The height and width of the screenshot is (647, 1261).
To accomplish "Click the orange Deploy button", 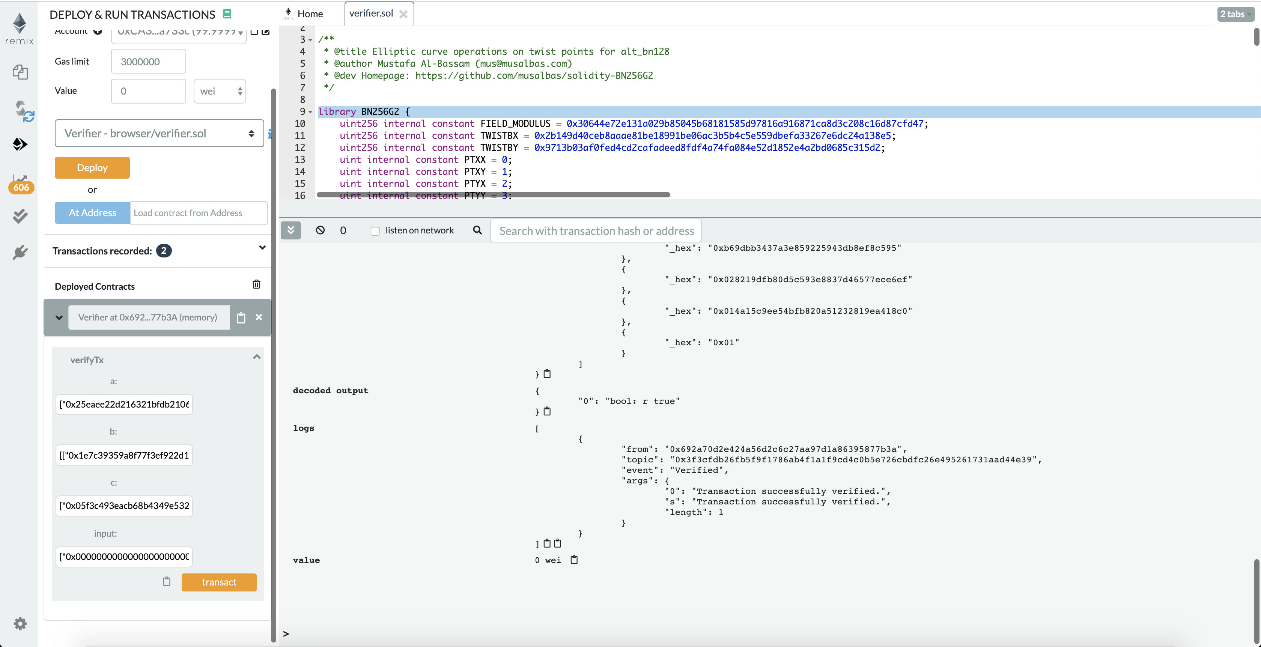I will click(x=92, y=167).
